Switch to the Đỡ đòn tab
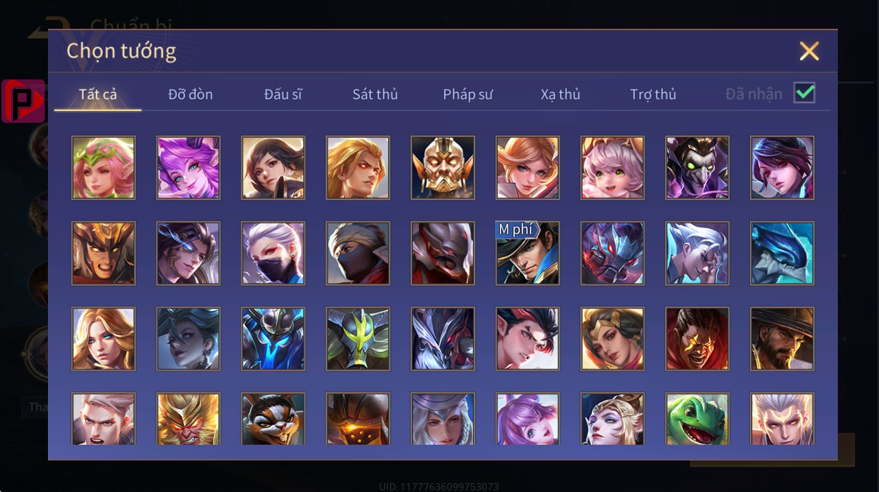Screen dimensions: 879x492 191,94
